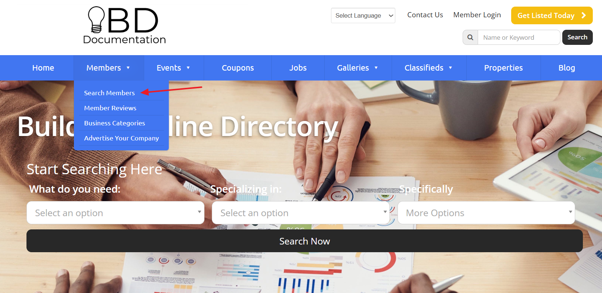Click the arrow beside Get Listed Today

coord(584,15)
